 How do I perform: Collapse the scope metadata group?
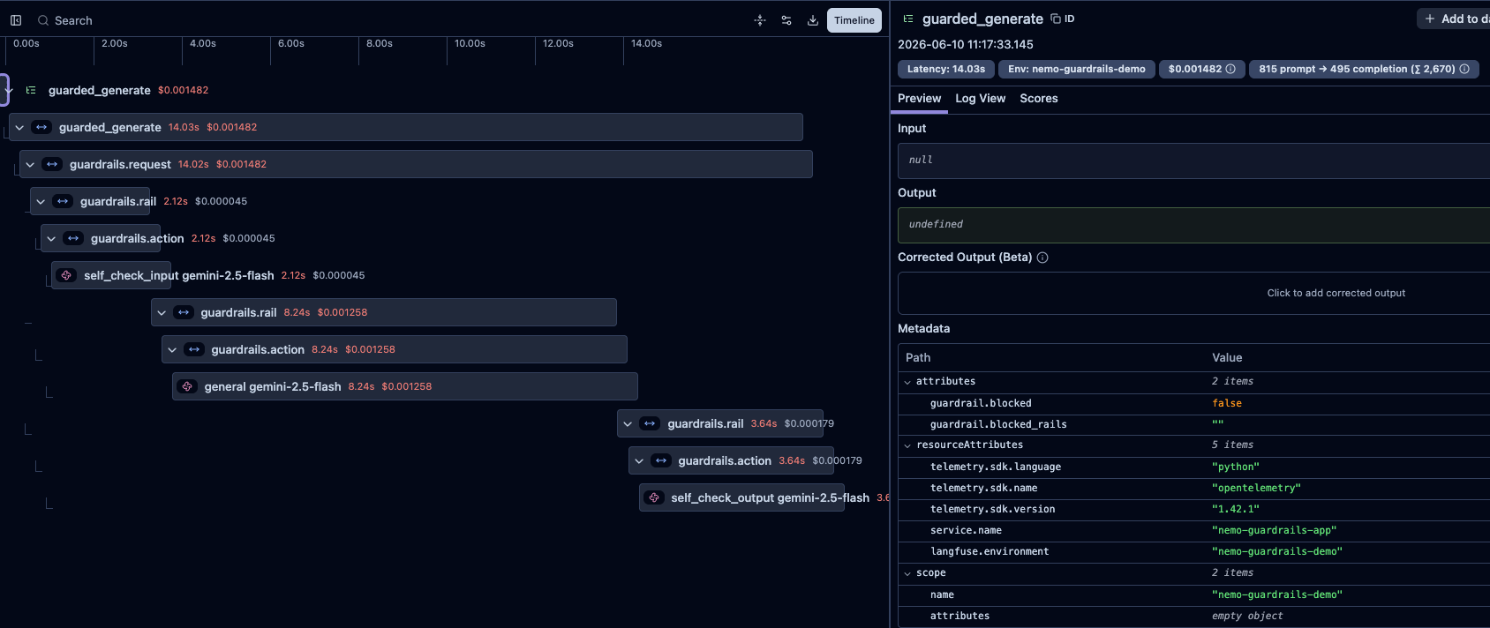(907, 573)
